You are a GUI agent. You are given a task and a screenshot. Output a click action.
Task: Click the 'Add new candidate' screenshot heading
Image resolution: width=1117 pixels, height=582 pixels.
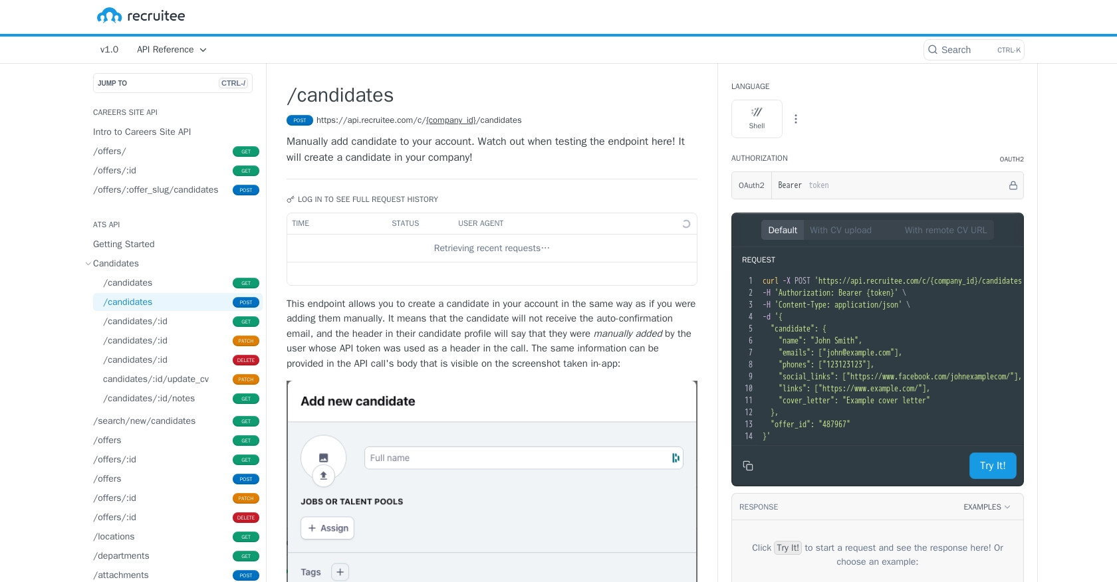coord(358,401)
